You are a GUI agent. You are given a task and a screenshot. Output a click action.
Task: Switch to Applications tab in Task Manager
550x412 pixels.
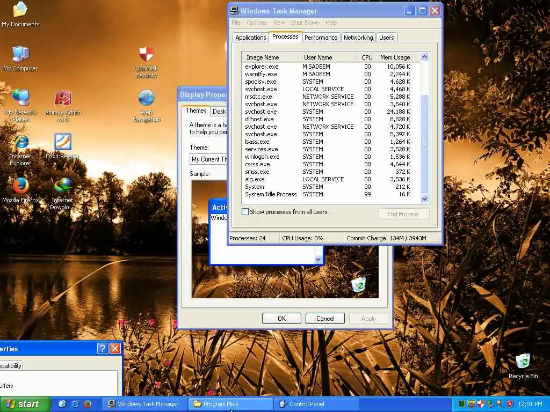pyautogui.click(x=250, y=38)
